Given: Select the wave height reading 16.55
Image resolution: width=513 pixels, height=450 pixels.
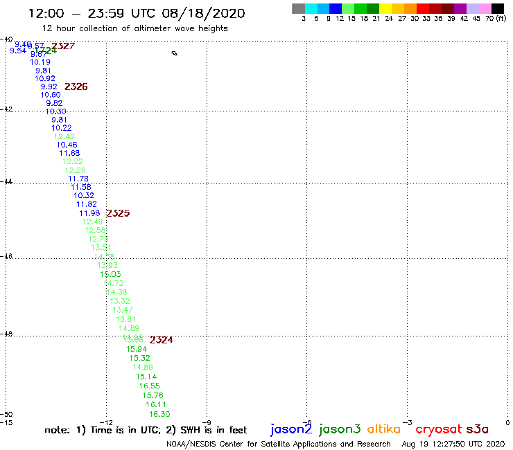Looking at the screenshot, I should coord(149,386).
